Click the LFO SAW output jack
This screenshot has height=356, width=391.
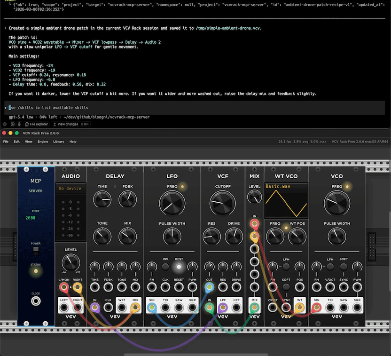tap(179, 308)
